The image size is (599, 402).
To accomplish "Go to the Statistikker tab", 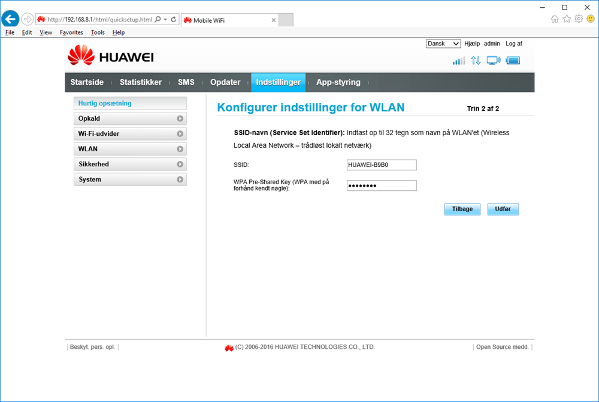I will coord(141,83).
